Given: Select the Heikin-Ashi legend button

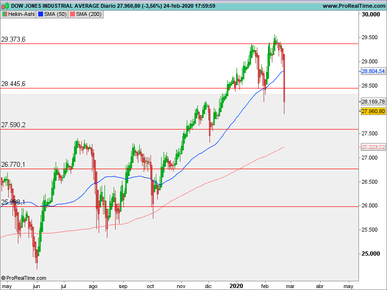Looking at the screenshot, I should point(18,14).
